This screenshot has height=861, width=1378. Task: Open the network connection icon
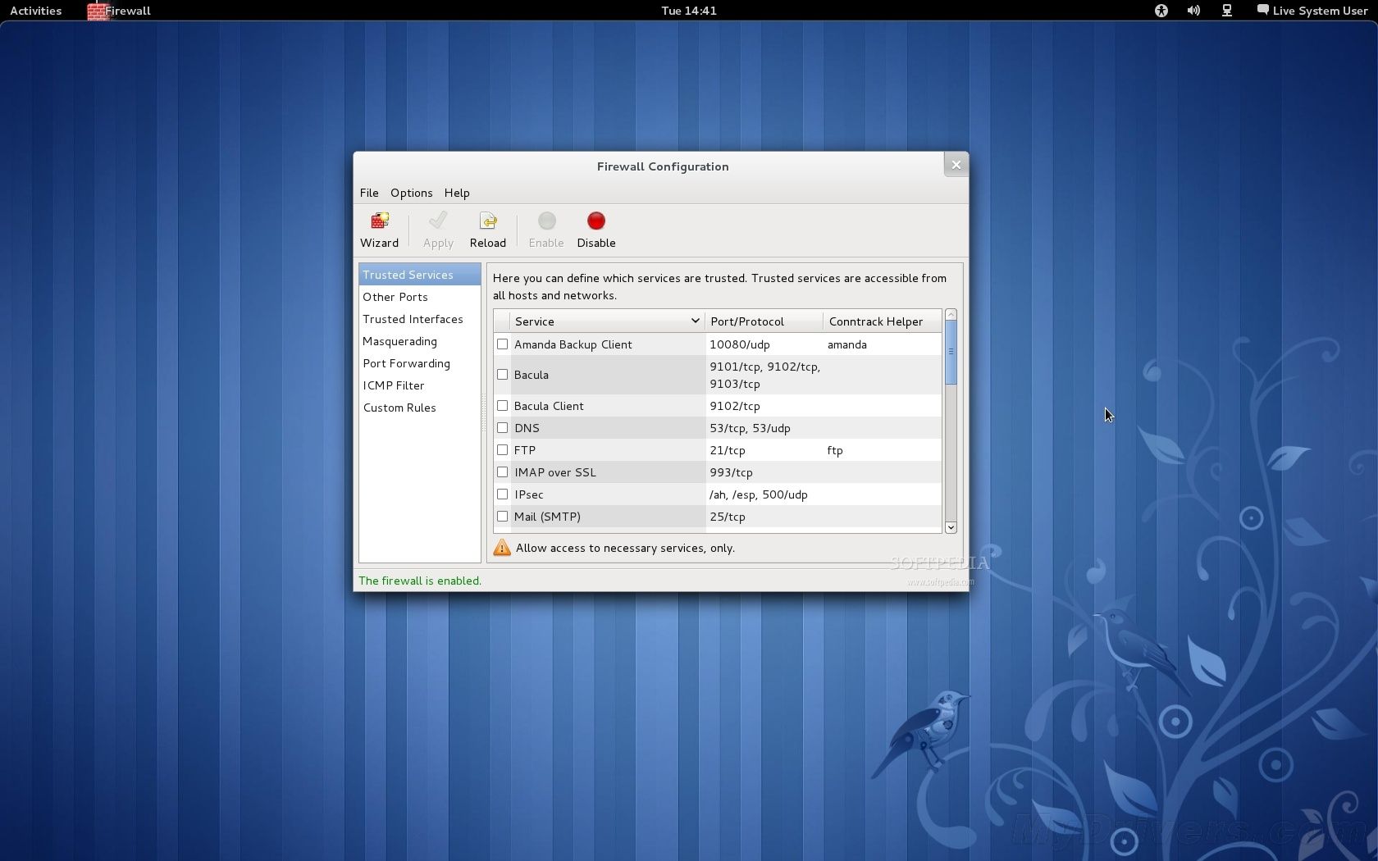pos(1227,11)
